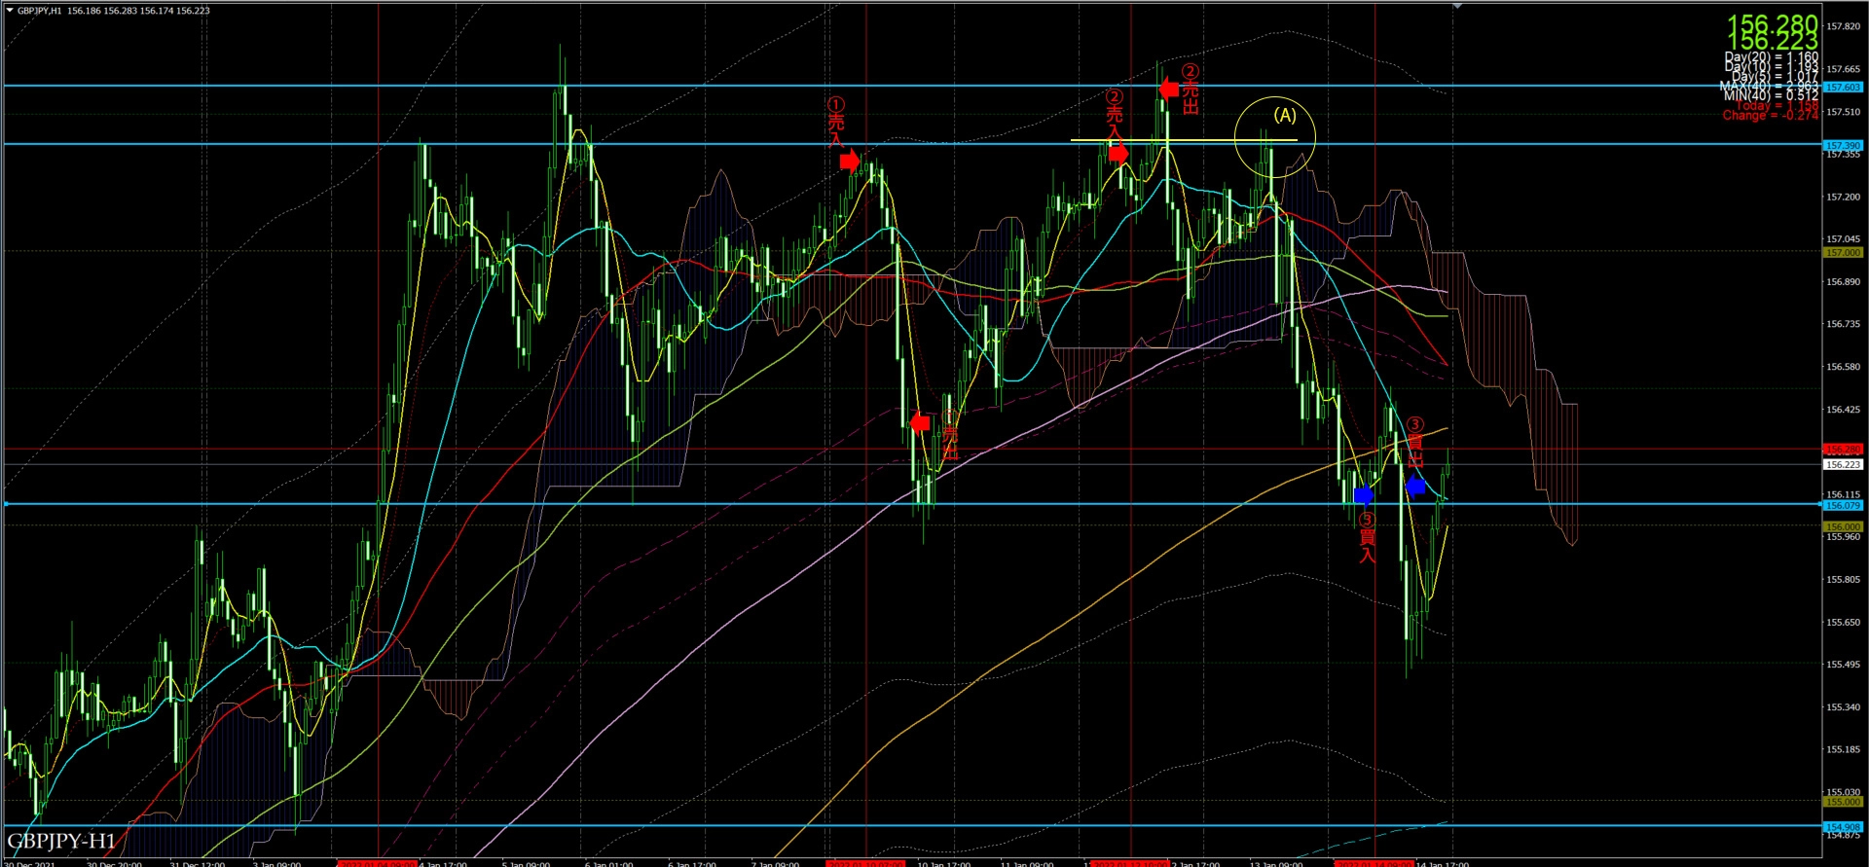
Task: Click the 13 Jan 09:00 time axis label
Action: pos(1276,863)
